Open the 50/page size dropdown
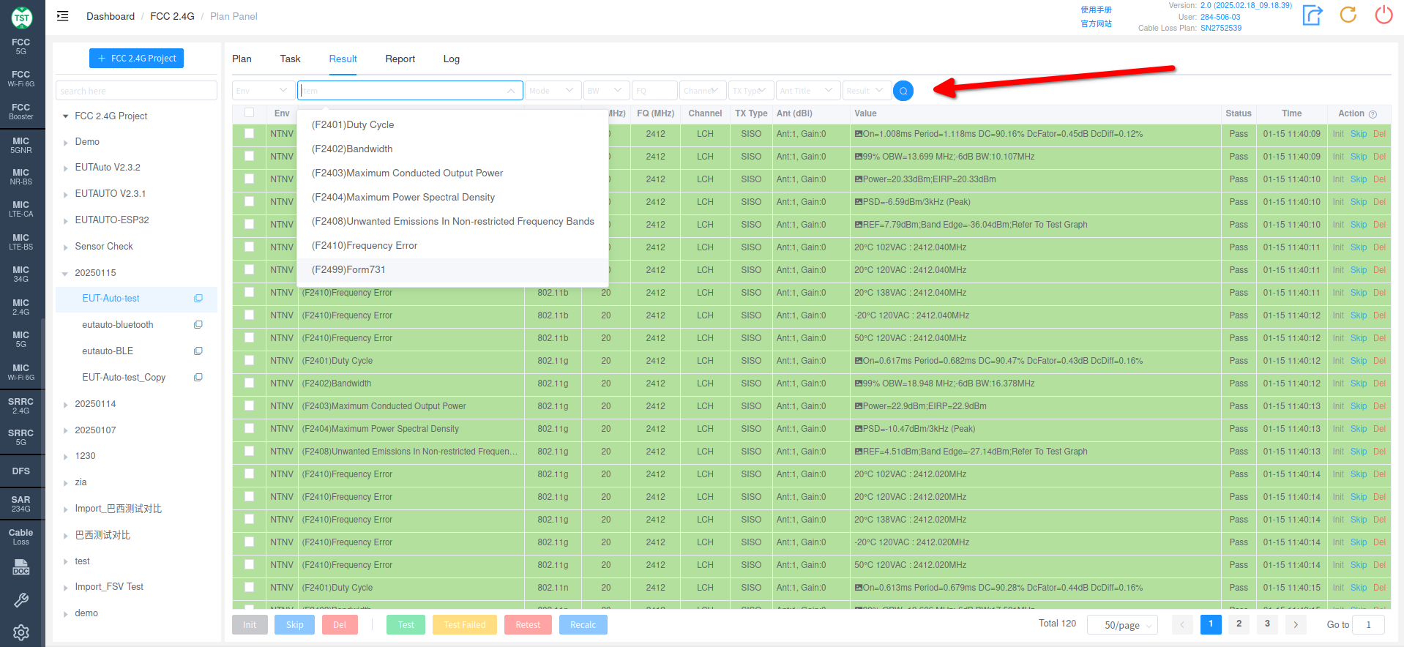The width and height of the screenshot is (1404, 647). pyautogui.click(x=1121, y=625)
